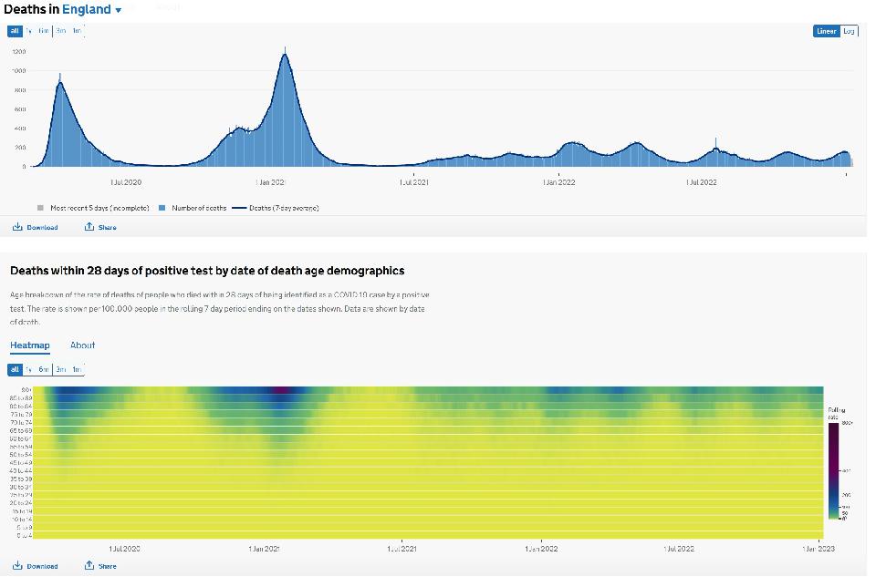Choose the 6m range on the deaths bar chart
Viewport: 876px width, 577px height.
(x=44, y=31)
